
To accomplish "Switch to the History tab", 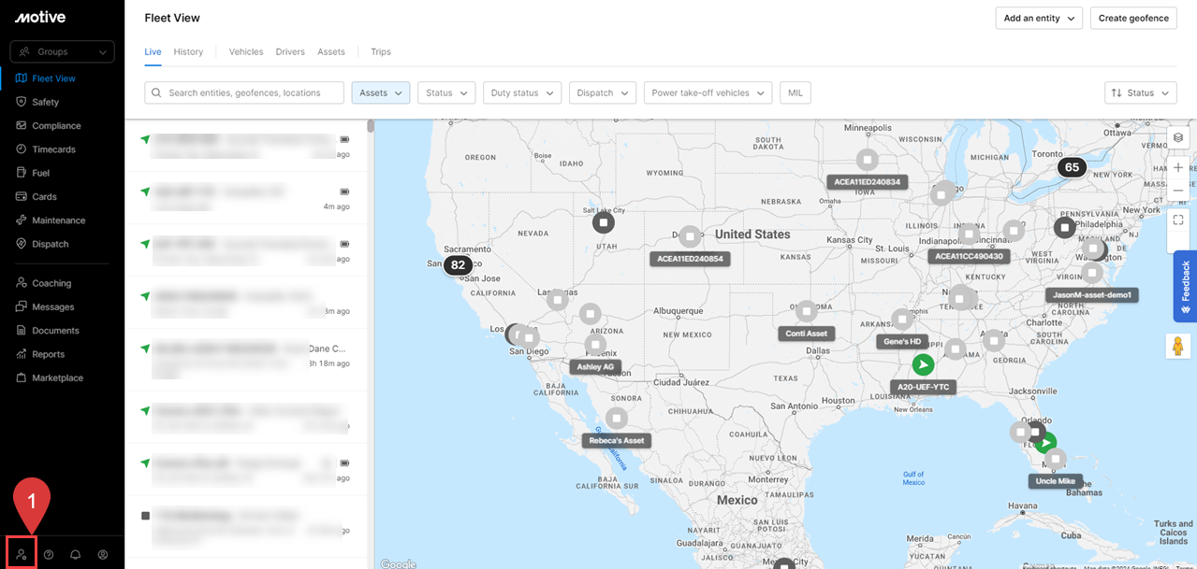I will (188, 51).
